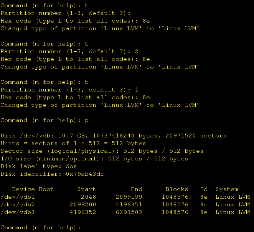Screen dimensions: 254x232
Task: Click the Boot column header
Action: click(46, 189)
